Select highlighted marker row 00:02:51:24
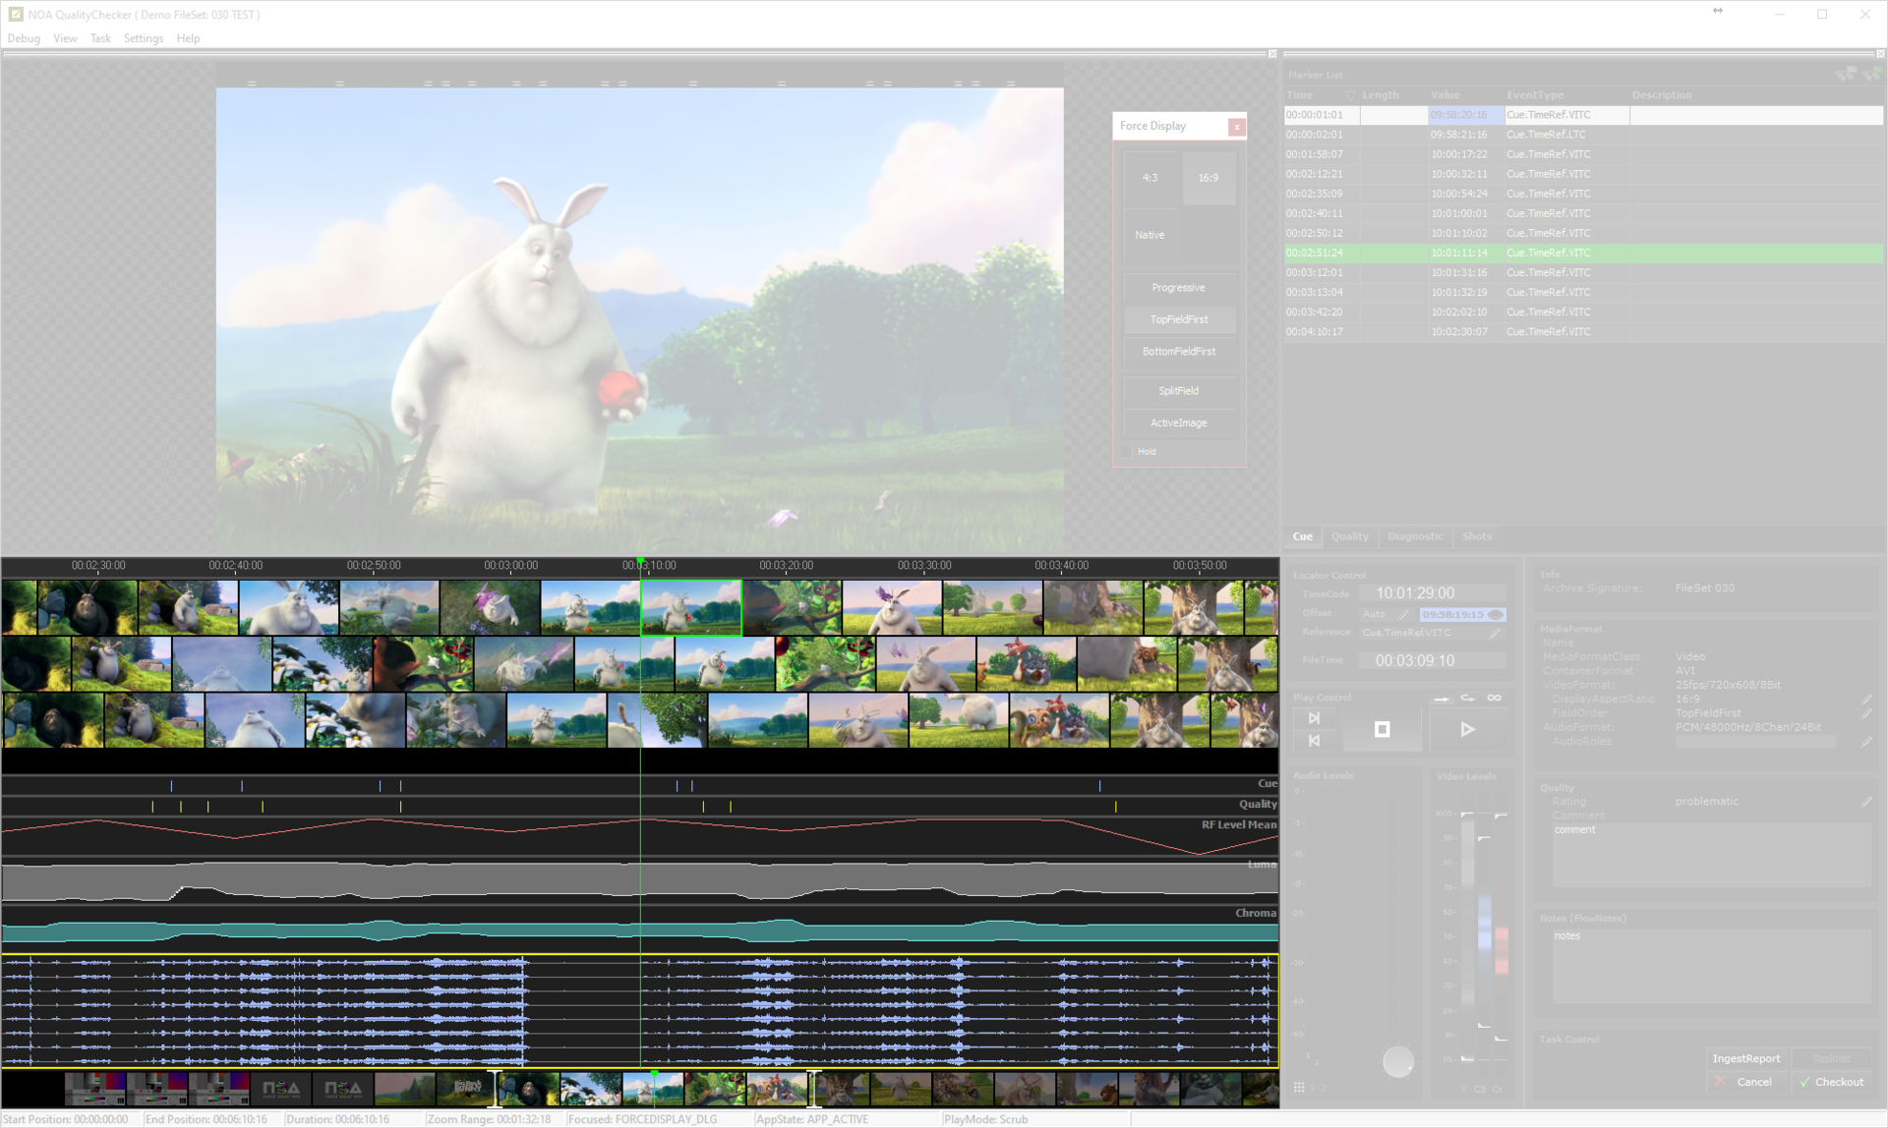This screenshot has width=1888, height=1128. click(x=1583, y=253)
